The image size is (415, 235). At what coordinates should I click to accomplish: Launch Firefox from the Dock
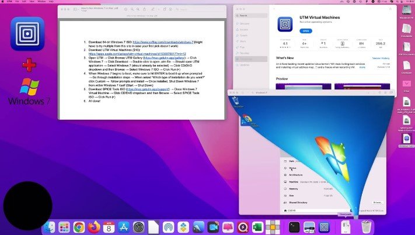(x=94, y=227)
